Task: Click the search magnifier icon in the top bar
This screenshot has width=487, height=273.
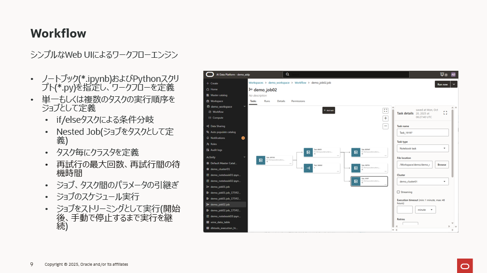Action: [288, 74]
